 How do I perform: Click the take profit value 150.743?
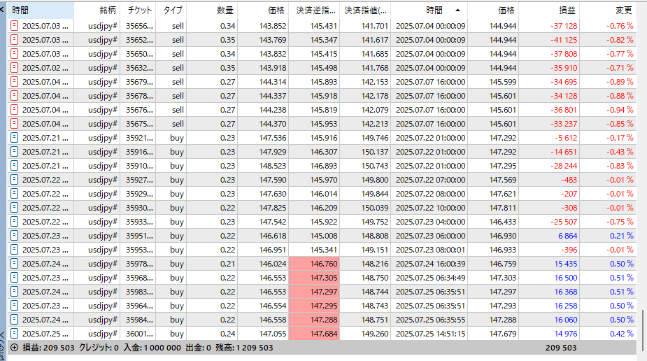coord(375,166)
